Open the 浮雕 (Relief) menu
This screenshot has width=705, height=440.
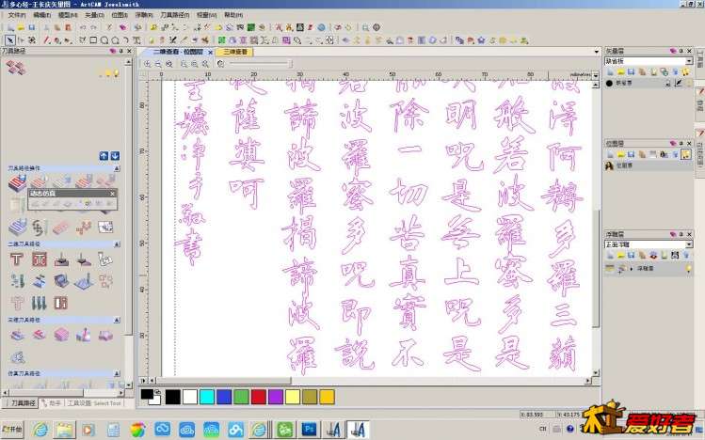click(144, 15)
